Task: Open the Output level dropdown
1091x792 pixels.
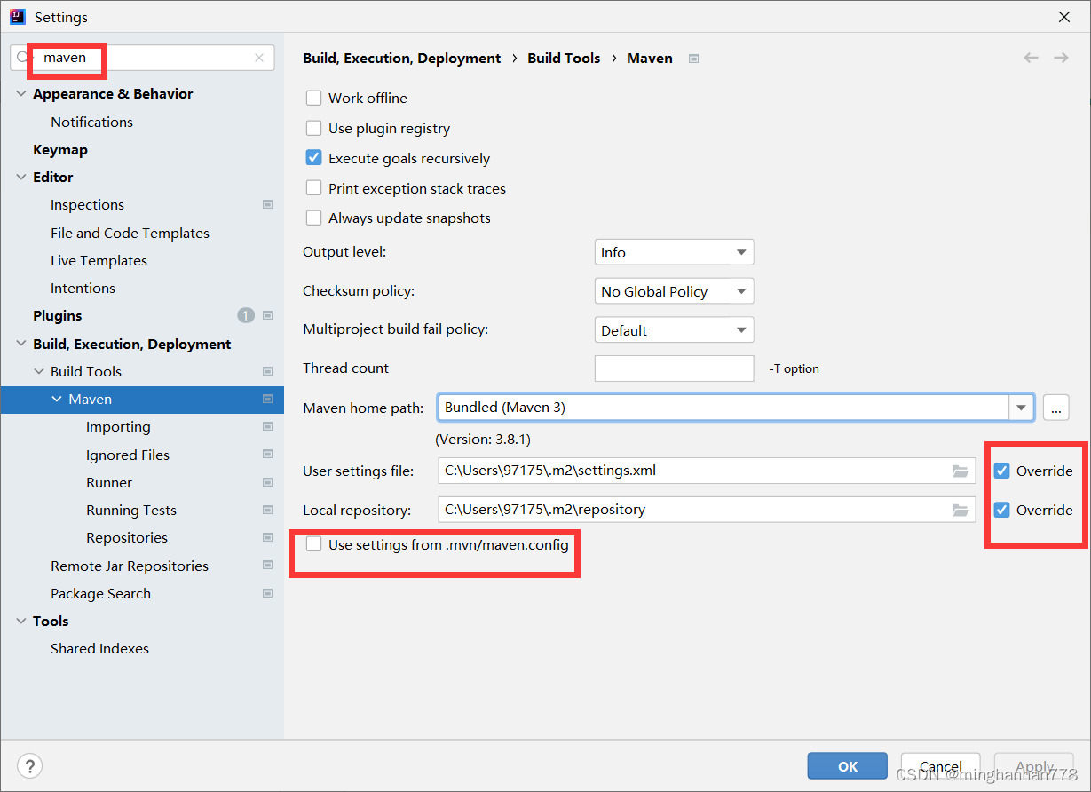Action: tap(674, 252)
